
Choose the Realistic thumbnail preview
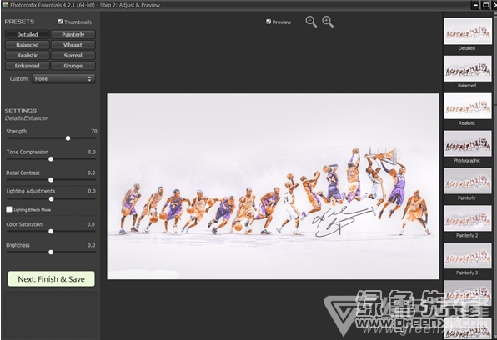pos(468,106)
